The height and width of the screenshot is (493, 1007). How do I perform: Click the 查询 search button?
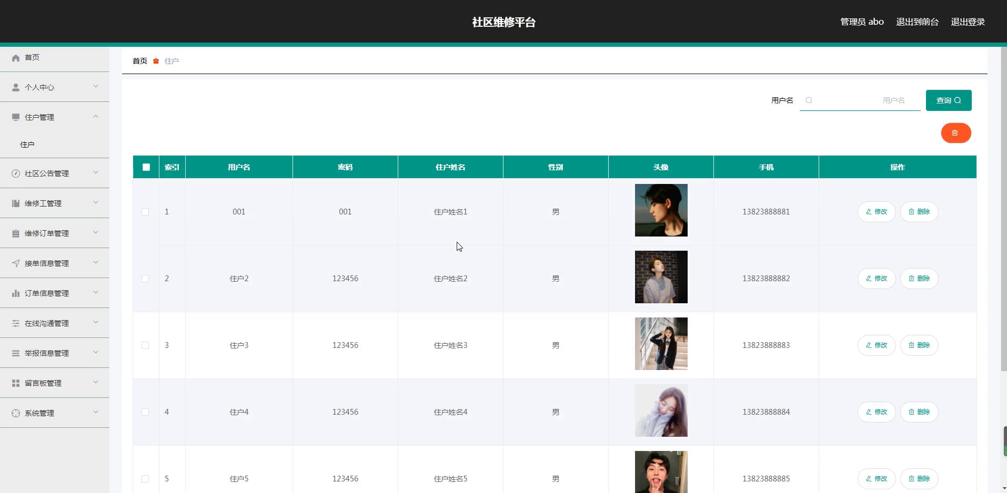pos(949,100)
